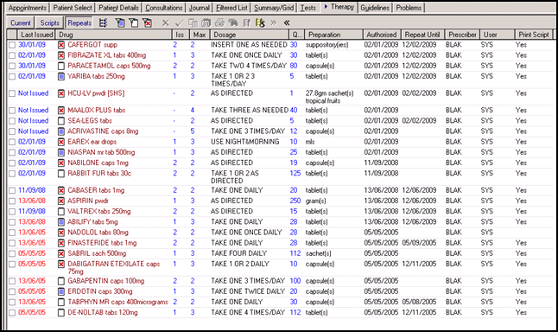The width and height of the screenshot is (558, 332).
Task: Click the blank page icon beside SEA-LEGS tabs
Action: (61, 121)
